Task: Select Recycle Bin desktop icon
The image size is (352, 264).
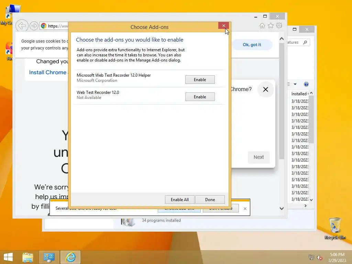Action: [335, 228]
